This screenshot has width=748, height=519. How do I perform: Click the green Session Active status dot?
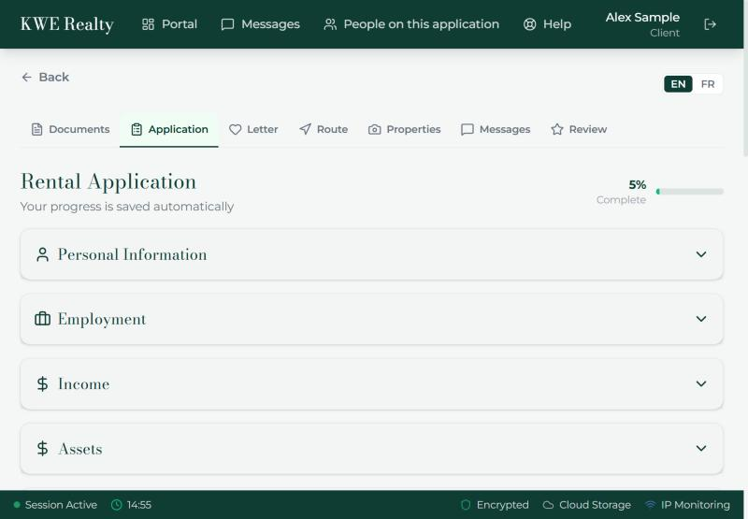point(17,505)
